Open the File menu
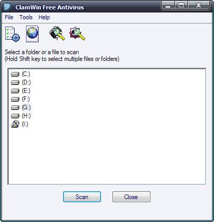 (9, 17)
